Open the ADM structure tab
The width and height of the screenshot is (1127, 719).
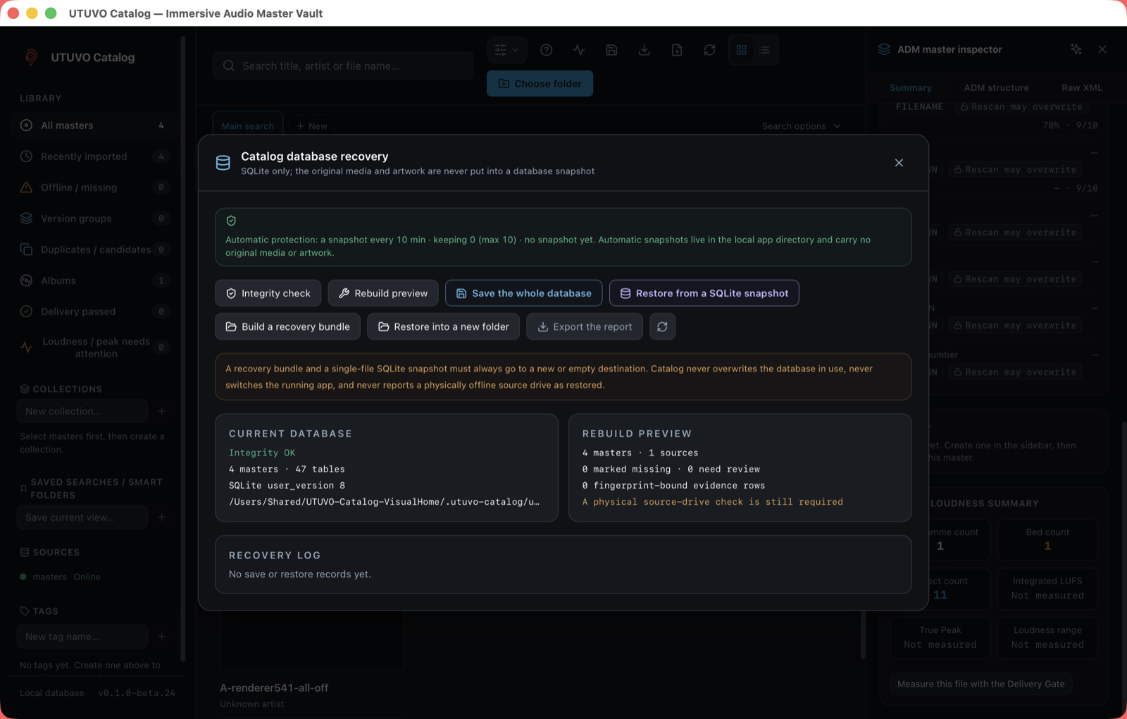click(x=996, y=87)
